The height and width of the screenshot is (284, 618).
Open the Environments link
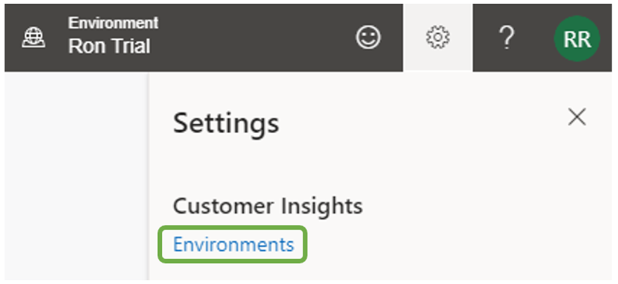click(x=233, y=244)
